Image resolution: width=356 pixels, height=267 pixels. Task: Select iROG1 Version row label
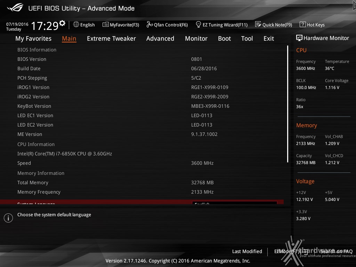click(x=33, y=87)
